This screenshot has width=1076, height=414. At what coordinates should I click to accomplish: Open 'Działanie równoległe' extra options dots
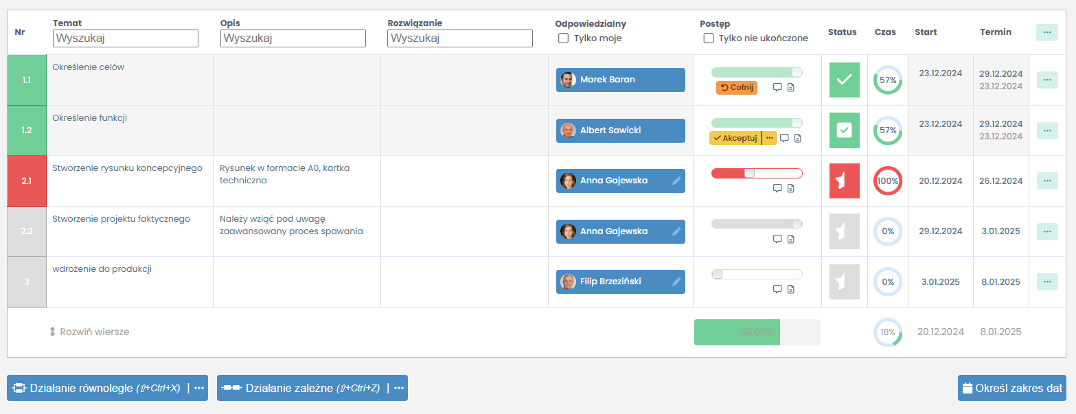pyautogui.click(x=199, y=388)
